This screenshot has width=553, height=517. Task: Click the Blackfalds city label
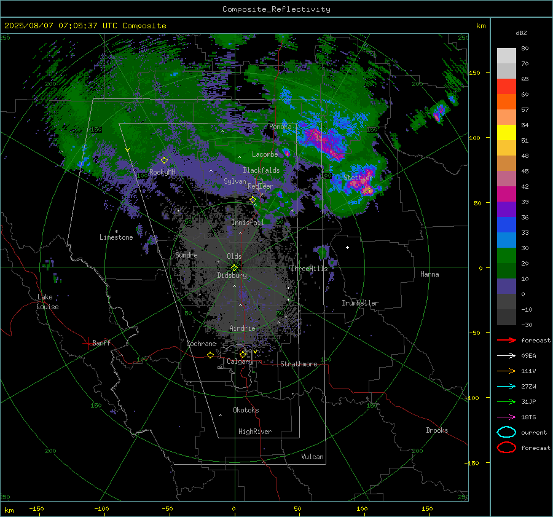pyautogui.click(x=261, y=170)
